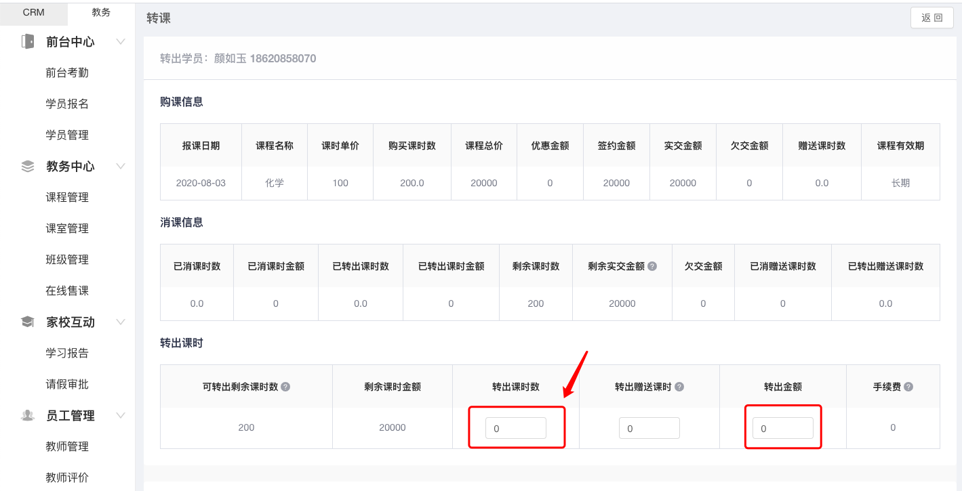Click the 教务中心 layers icon
The image size is (962, 491).
(28, 166)
